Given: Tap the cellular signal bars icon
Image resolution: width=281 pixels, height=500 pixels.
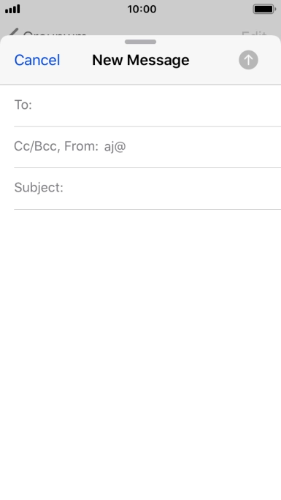Looking at the screenshot, I should coord(12,9).
